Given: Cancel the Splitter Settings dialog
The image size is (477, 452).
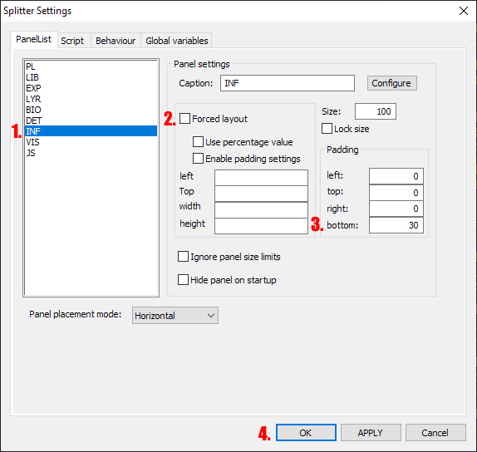Looking at the screenshot, I should [x=435, y=433].
